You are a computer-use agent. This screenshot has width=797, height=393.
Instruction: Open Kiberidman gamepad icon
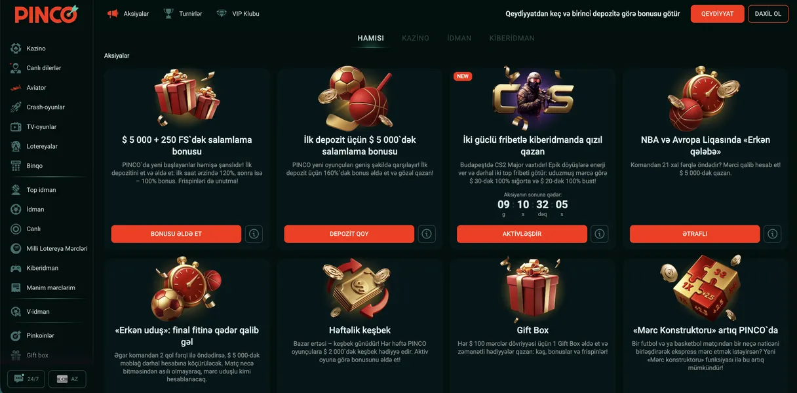tap(16, 268)
